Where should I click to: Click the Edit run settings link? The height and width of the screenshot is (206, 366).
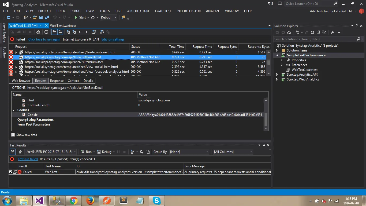pyautogui.click(x=113, y=39)
